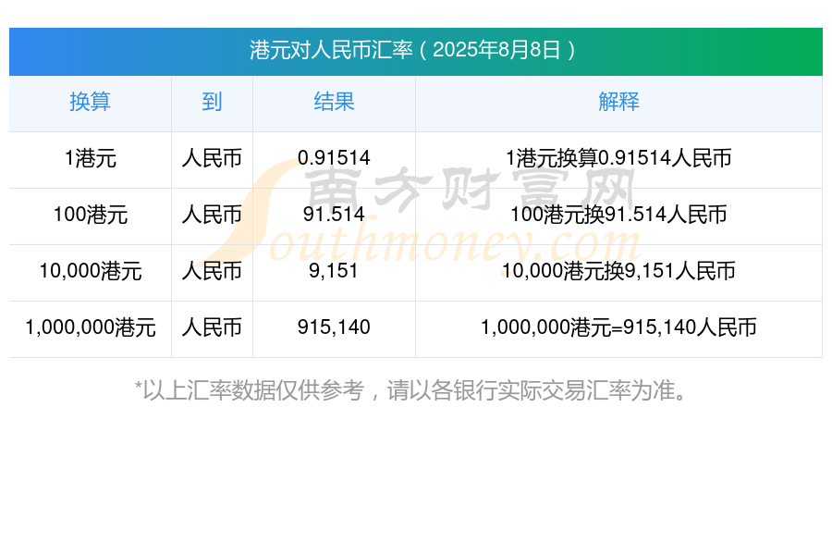The image size is (832, 555).
Task: Click the 100港元 cell
Action: 91,215
